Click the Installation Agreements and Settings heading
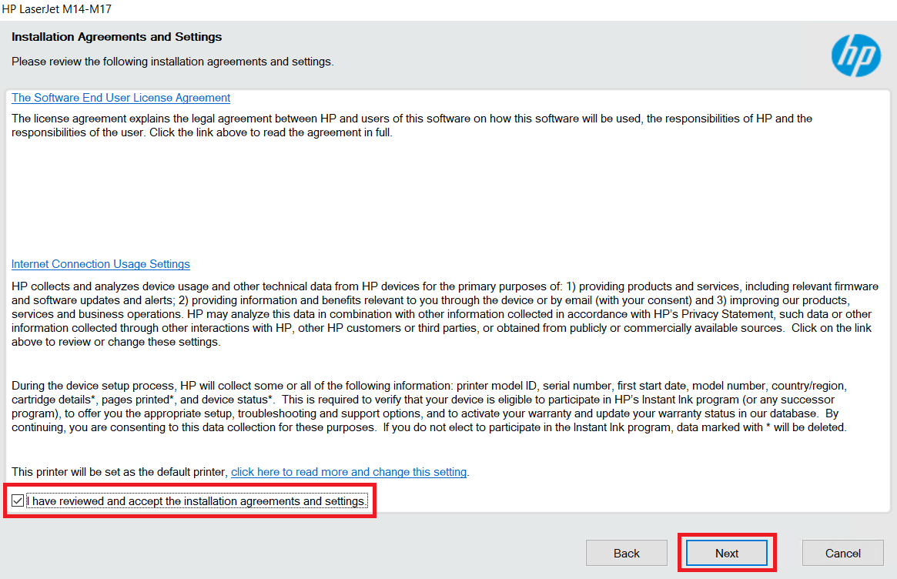 (x=117, y=37)
